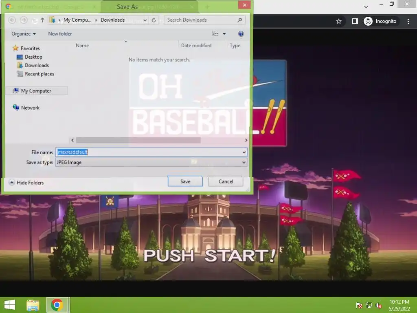Select Network in navigation pane
Image resolution: width=417 pixels, height=313 pixels.
[x=26, y=108]
